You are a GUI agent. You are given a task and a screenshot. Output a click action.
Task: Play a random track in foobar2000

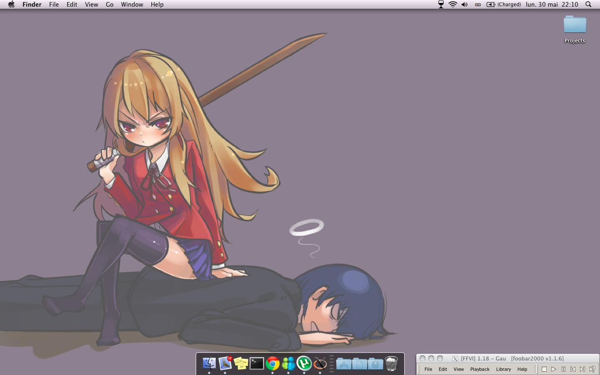pyautogui.click(x=592, y=369)
